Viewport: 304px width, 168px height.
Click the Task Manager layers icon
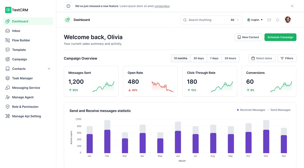pos(8,78)
